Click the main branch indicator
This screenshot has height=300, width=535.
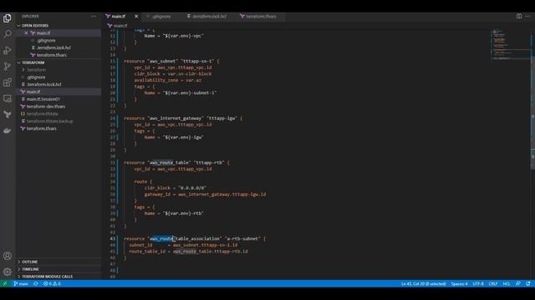[21, 283]
